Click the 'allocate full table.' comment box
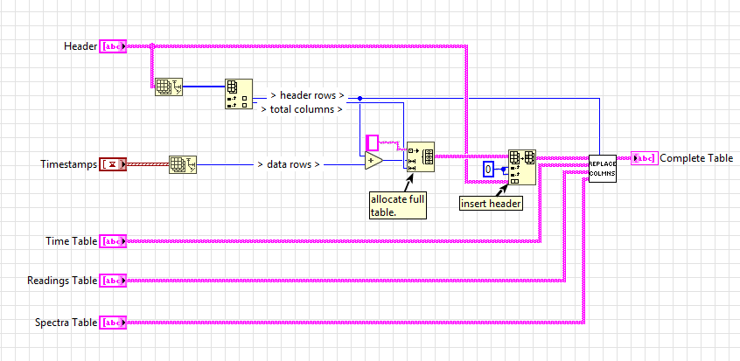Screen dimensions: 740x361 pos(397,205)
